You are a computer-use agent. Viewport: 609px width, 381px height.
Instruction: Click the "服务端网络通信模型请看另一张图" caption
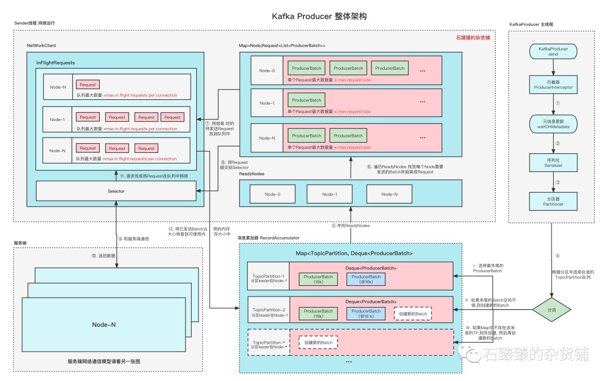pos(104,361)
